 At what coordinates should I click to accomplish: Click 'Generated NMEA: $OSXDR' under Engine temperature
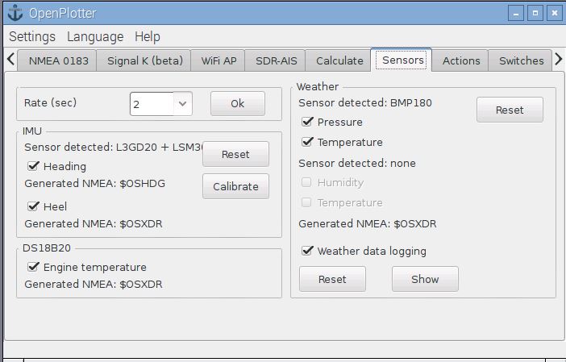pyautogui.click(x=94, y=285)
